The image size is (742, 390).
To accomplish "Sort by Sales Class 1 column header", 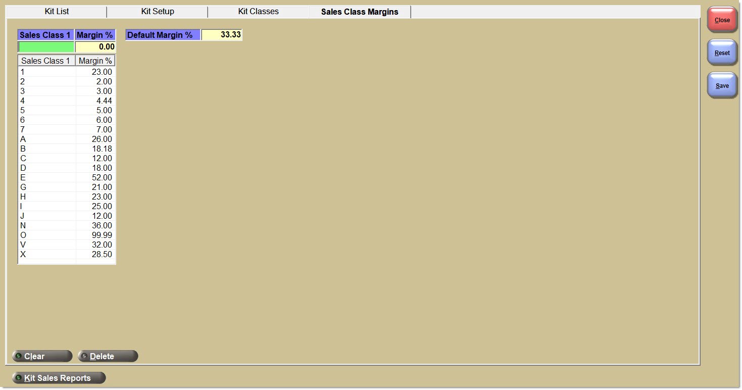I will (x=46, y=61).
